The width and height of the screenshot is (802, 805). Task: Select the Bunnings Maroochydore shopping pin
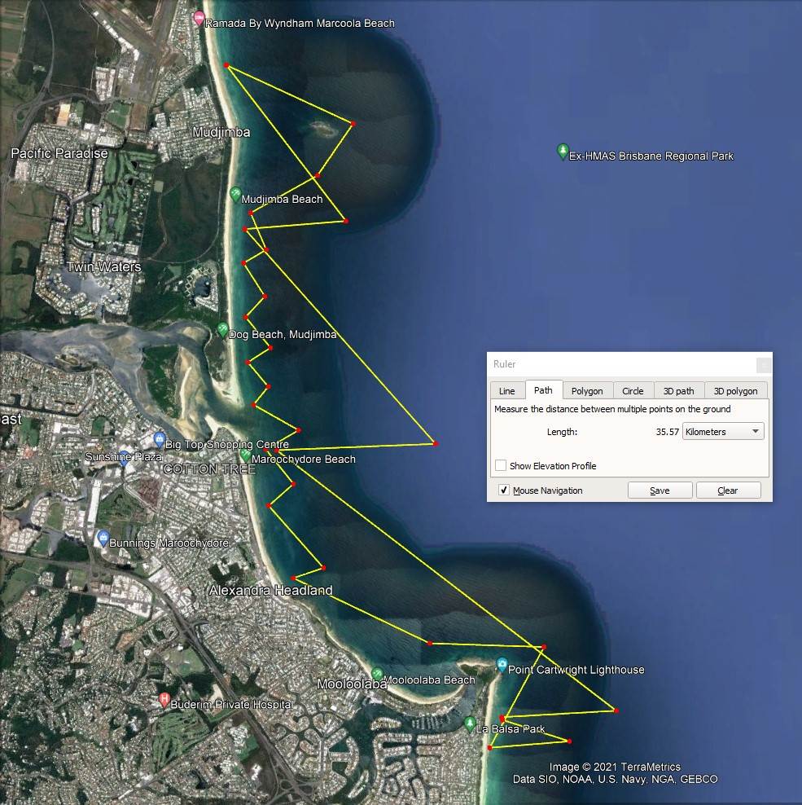103,539
